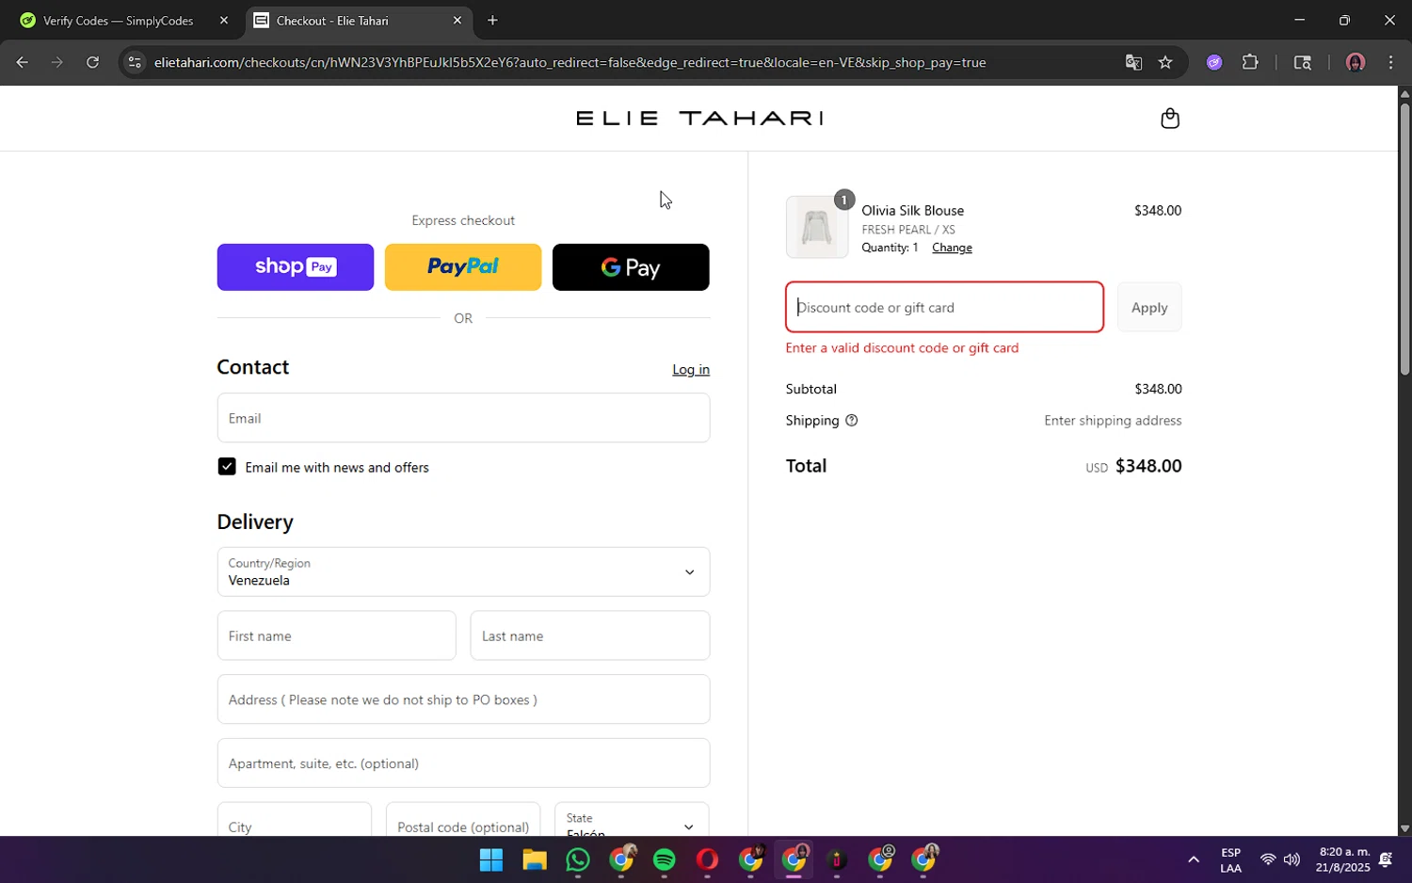The width and height of the screenshot is (1412, 883).
Task: Open the user profile avatar
Action: [x=1356, y=62]
